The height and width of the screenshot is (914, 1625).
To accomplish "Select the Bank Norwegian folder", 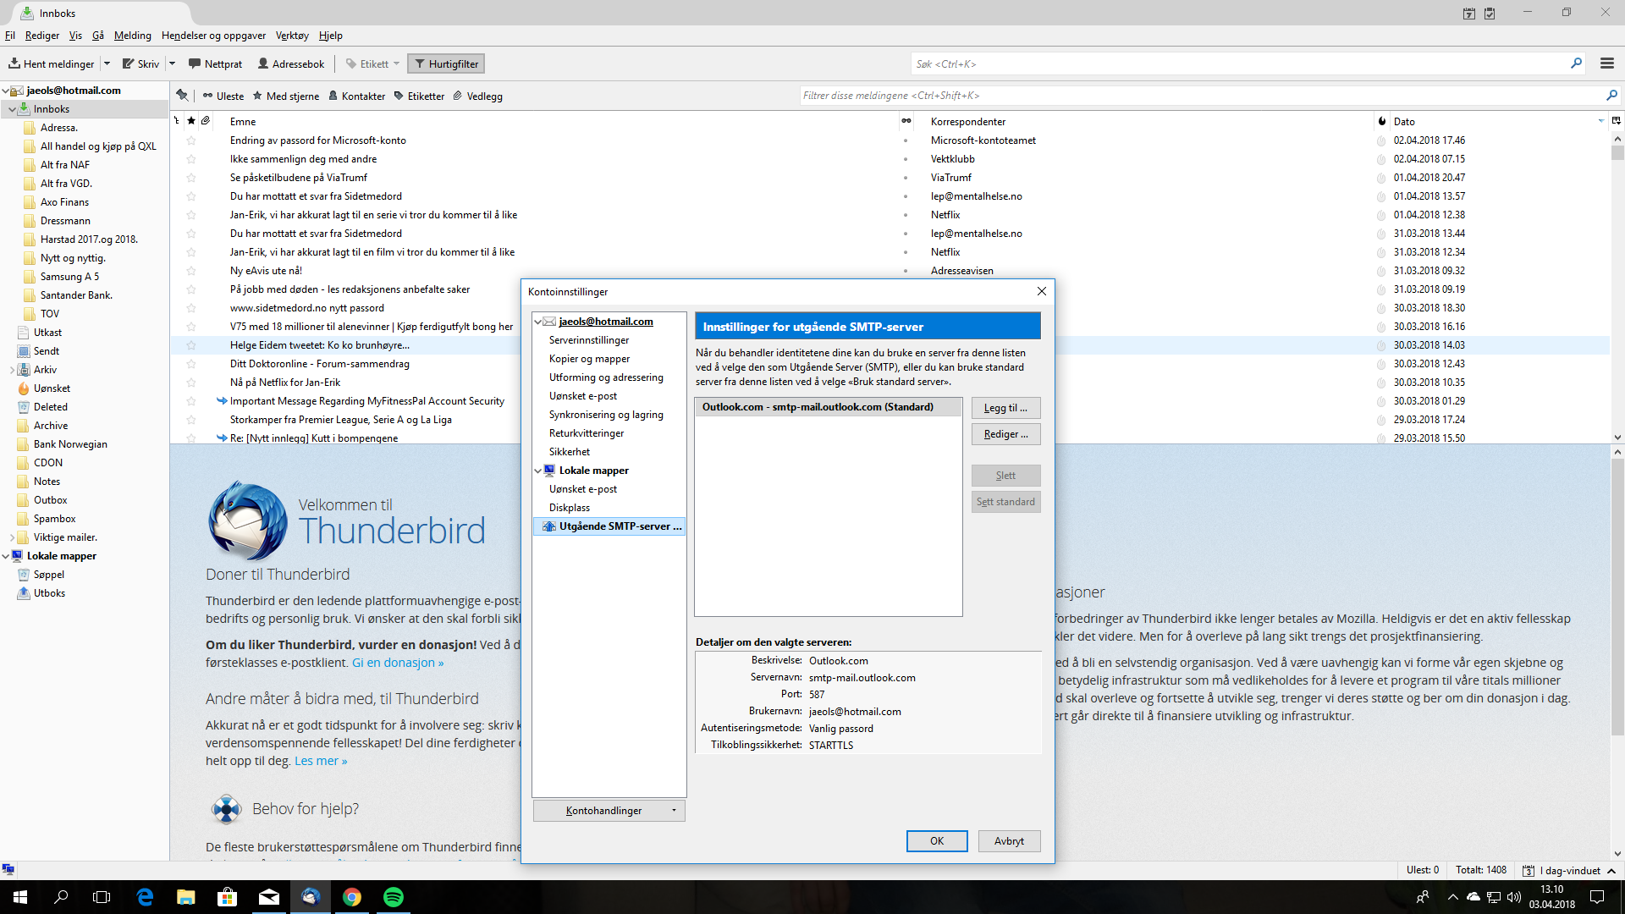I will (70, 444).
